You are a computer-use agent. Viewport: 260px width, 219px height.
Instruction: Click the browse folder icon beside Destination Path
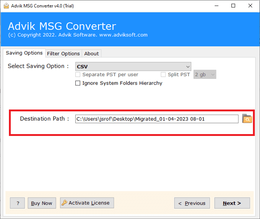coord(247,118)
